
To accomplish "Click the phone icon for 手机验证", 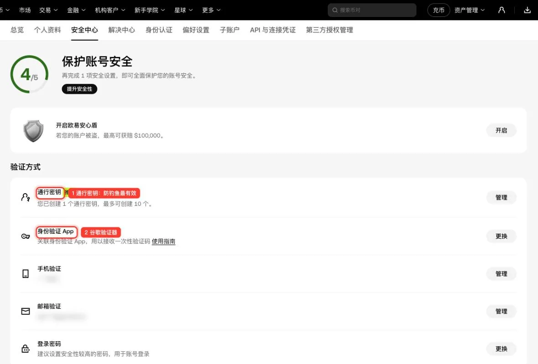I will click(x=26, y=273).
